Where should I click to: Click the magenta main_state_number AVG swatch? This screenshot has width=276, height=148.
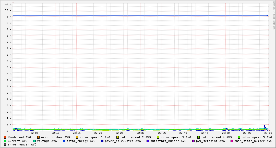click(x=232, y=141)
